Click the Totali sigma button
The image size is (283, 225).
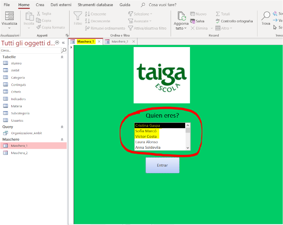(223, 14)
